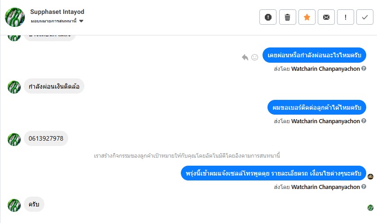Click help icon under phone number request message
The image size is (377, 223).
(x=364, y=121)
